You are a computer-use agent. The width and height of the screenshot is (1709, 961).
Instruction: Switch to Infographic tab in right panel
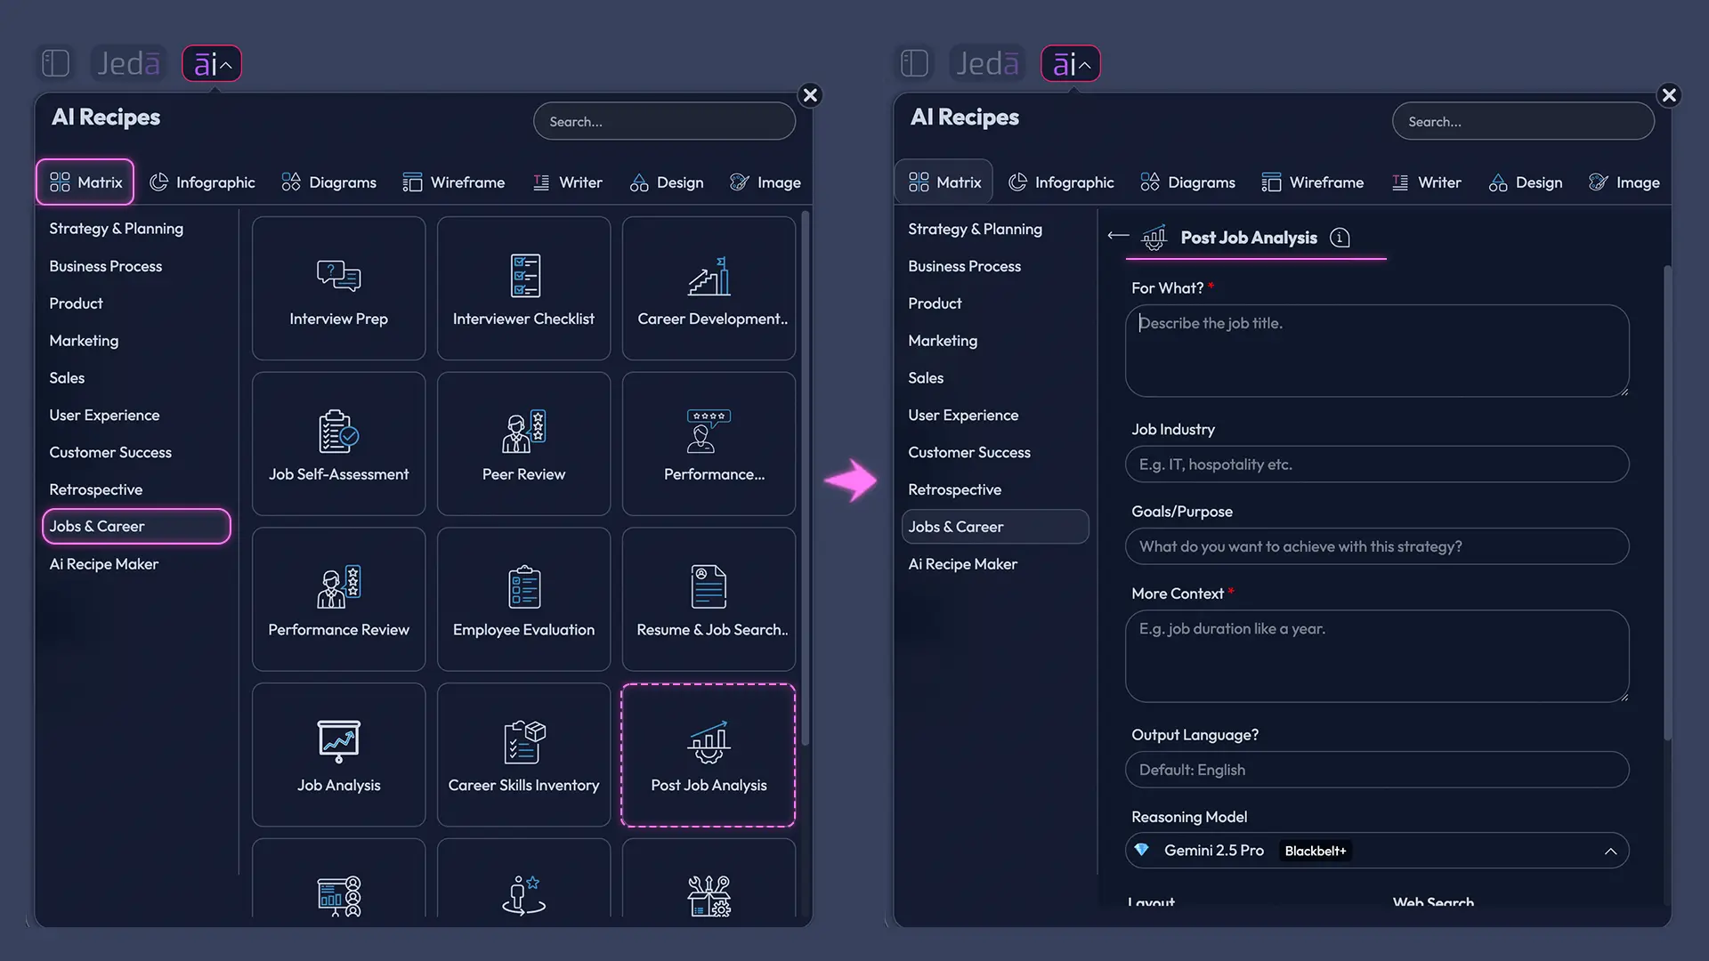pyautogui.click(x=1061, y=182)
